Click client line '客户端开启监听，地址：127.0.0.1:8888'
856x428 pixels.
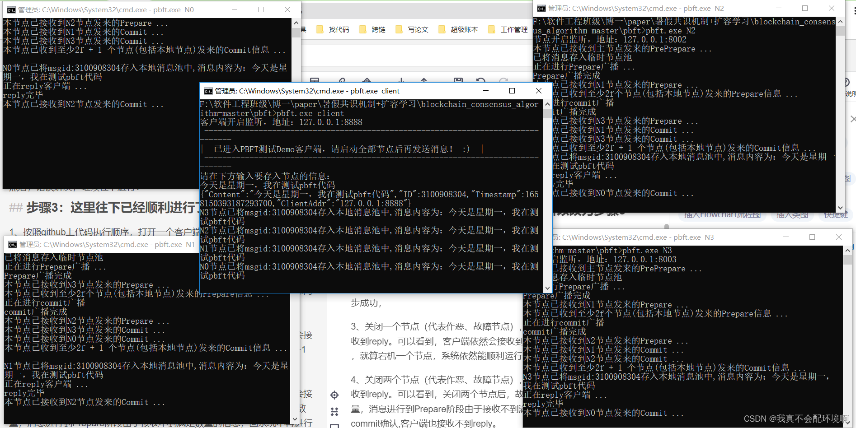tap(281, 122)
